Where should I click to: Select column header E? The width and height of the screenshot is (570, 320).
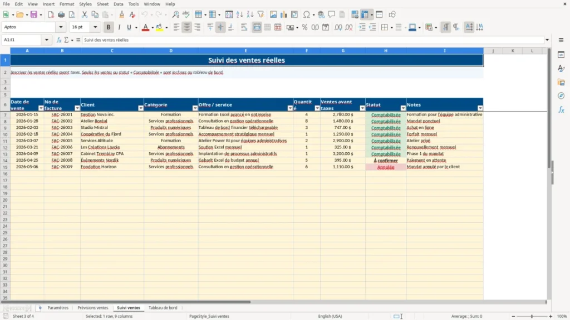coord(245,51)
